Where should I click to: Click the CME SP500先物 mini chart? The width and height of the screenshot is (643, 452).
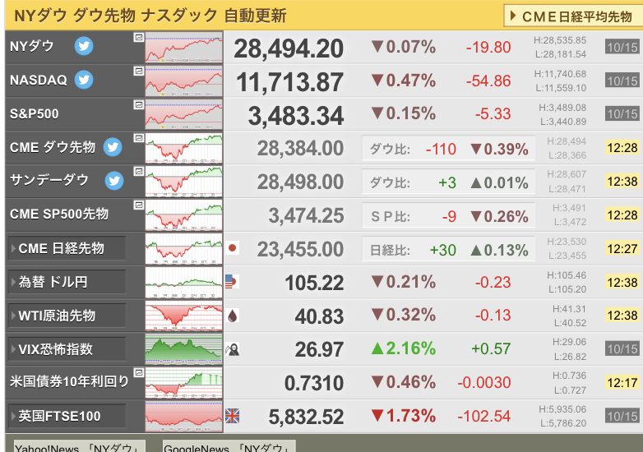coord(183,215)
